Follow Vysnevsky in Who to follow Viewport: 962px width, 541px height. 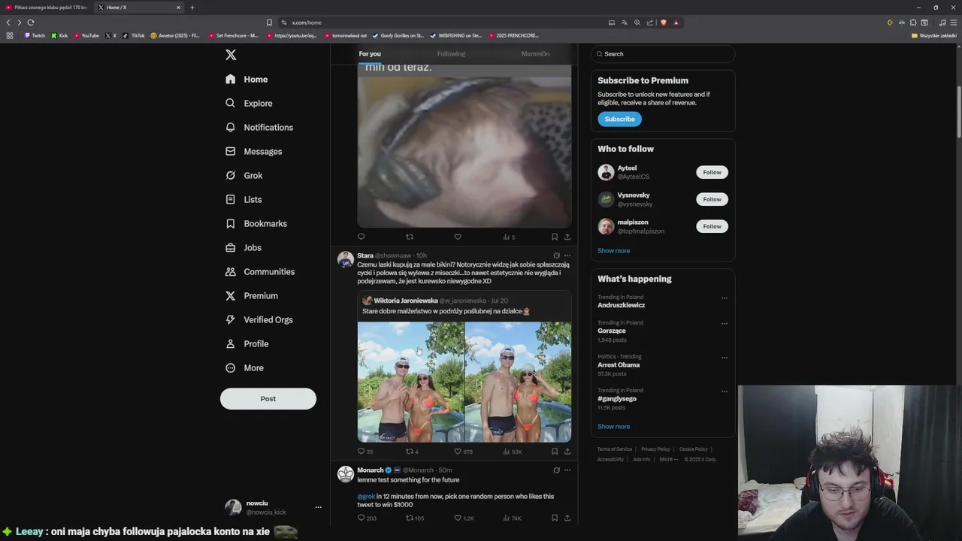[712, 199]
